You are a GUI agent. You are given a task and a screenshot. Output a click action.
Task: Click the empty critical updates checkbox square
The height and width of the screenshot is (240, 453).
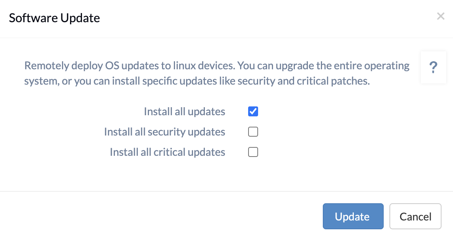pyautogui.click(x=253, y=152)
